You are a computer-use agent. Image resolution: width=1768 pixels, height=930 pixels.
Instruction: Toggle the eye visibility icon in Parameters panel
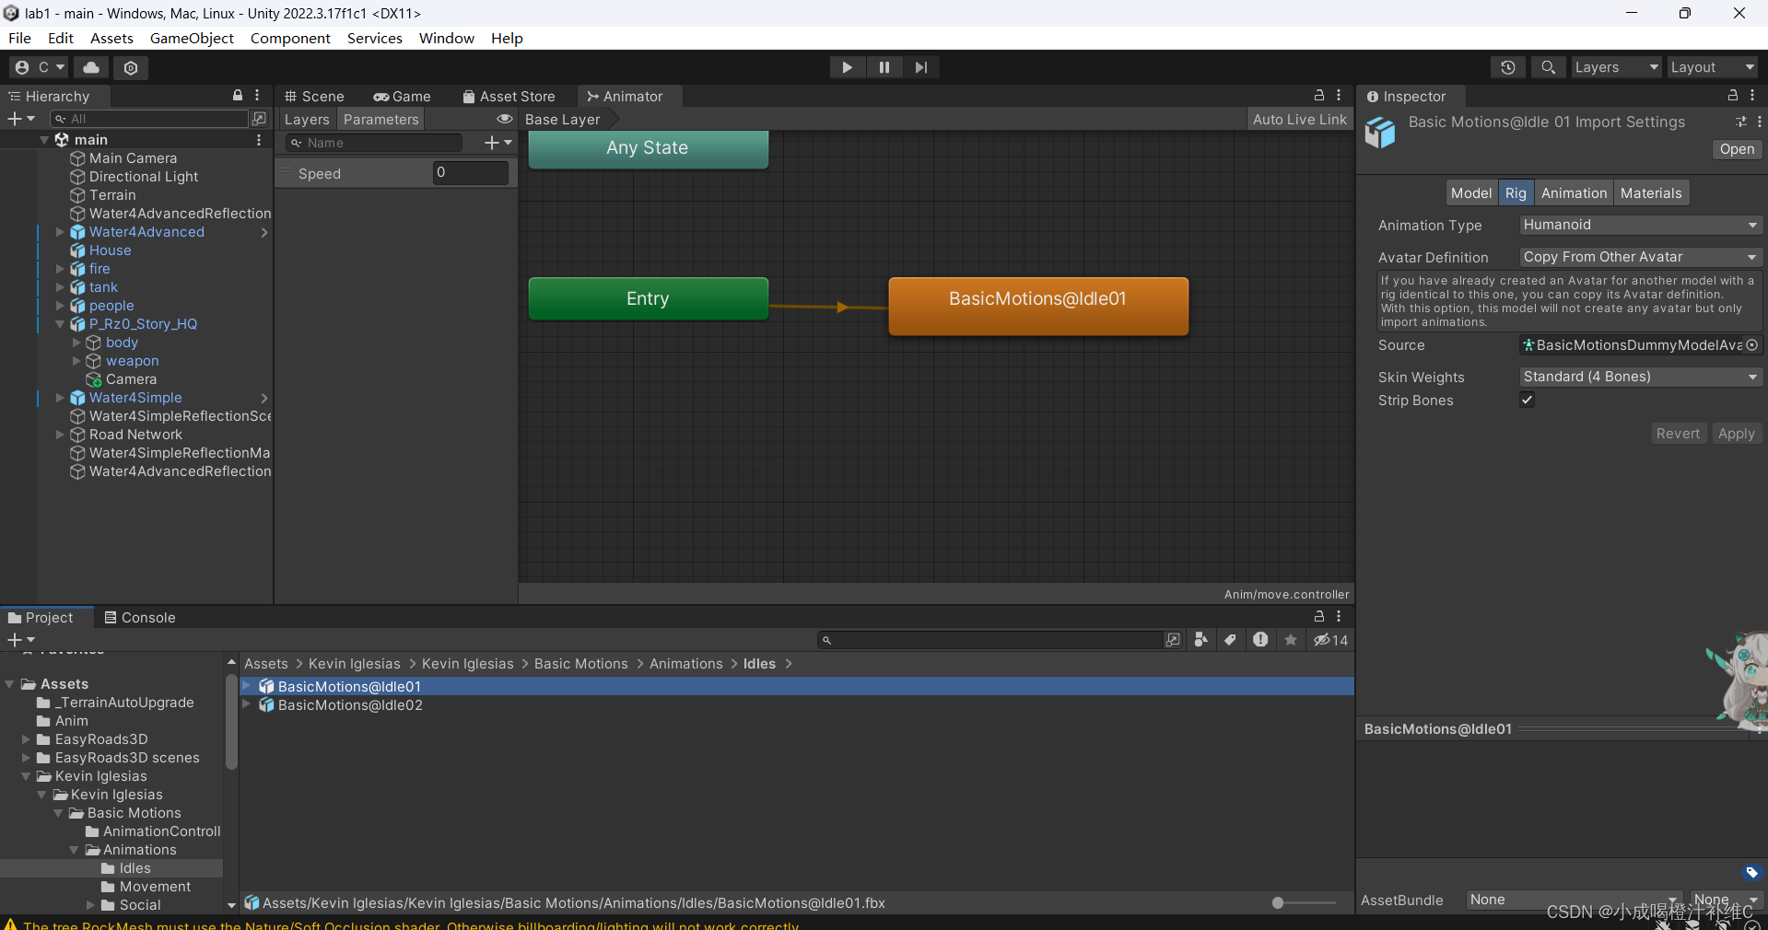click(x=504, y=119)
